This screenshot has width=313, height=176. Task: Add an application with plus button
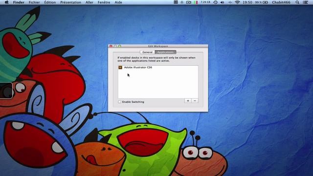coord(188,101)
